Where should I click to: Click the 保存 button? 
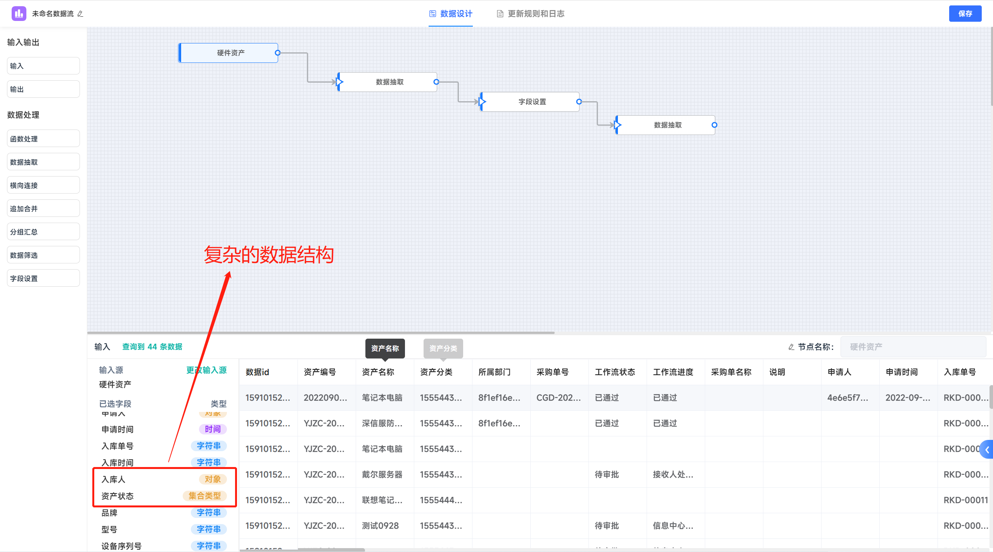[965, 14]
